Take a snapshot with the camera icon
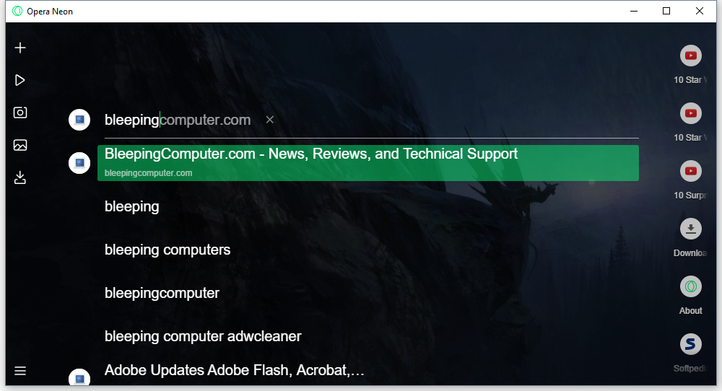The height and width of the screenshot is (391, 722). point(20,113)
